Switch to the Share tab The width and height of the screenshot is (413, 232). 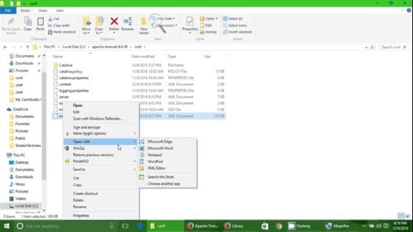point(43,10)
